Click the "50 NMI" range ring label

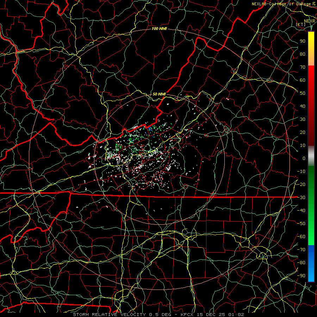coord(159,94)
